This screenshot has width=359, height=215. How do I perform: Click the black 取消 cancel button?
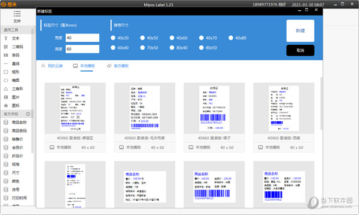tap(300, 50)
